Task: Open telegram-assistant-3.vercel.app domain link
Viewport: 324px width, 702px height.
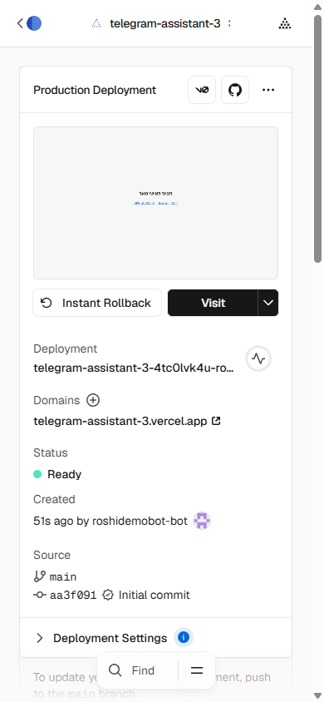Action: pos(120,422)
